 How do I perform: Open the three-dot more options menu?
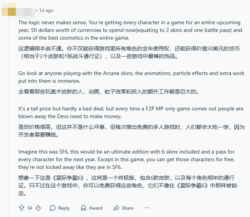click(x=147, y=208)
